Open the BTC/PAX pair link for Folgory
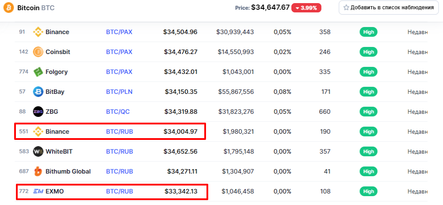The height and width of the screenshot is (205, 443). click(x=119, y=72)
